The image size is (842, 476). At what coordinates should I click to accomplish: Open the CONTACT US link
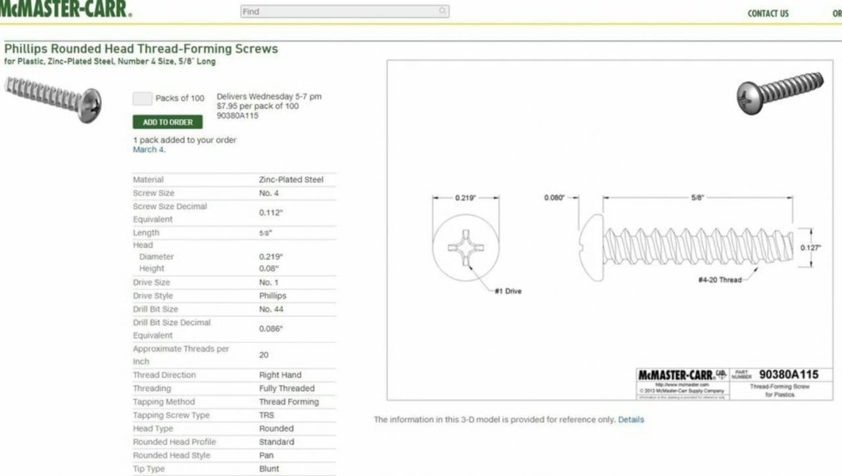(768, 13)
